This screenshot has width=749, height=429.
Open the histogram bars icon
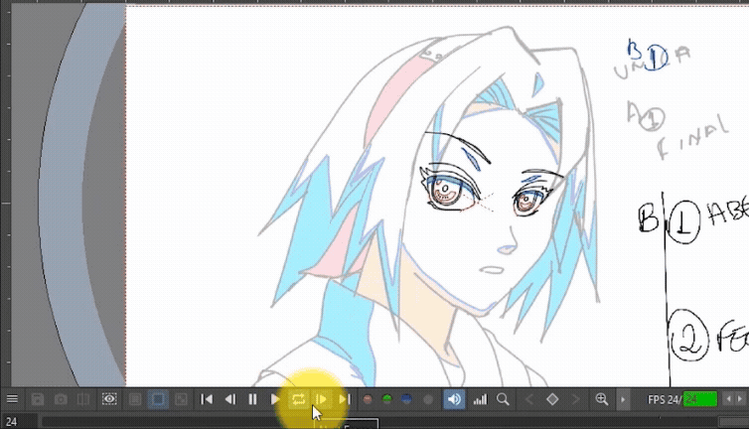(x=480, y=399)
